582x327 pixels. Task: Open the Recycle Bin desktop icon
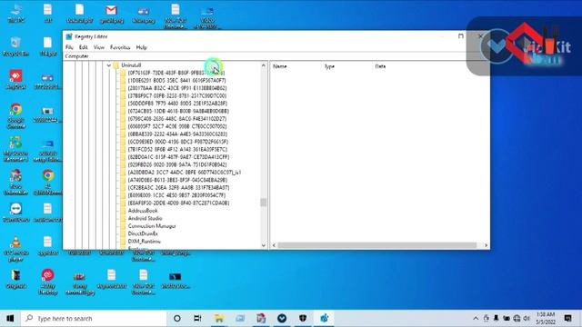[15, 46]
